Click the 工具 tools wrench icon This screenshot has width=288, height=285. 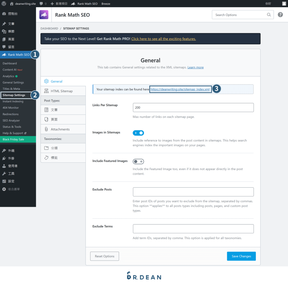[x=4, y=174]
